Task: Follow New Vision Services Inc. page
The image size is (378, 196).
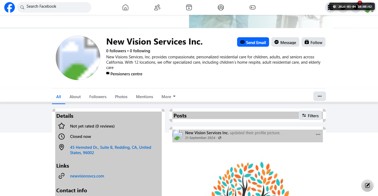Action: [x=313, y=42]
